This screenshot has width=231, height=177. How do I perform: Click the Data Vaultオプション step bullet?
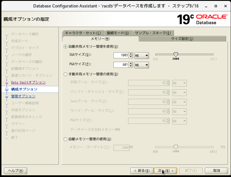pyautogui.click(x=7, y=82)
